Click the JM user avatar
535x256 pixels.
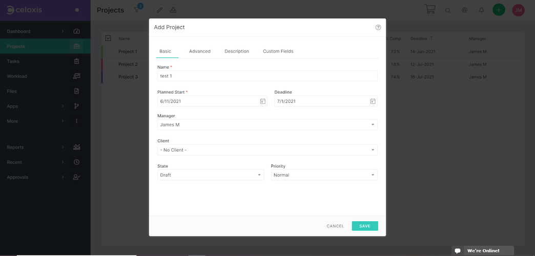click(518, 10)
